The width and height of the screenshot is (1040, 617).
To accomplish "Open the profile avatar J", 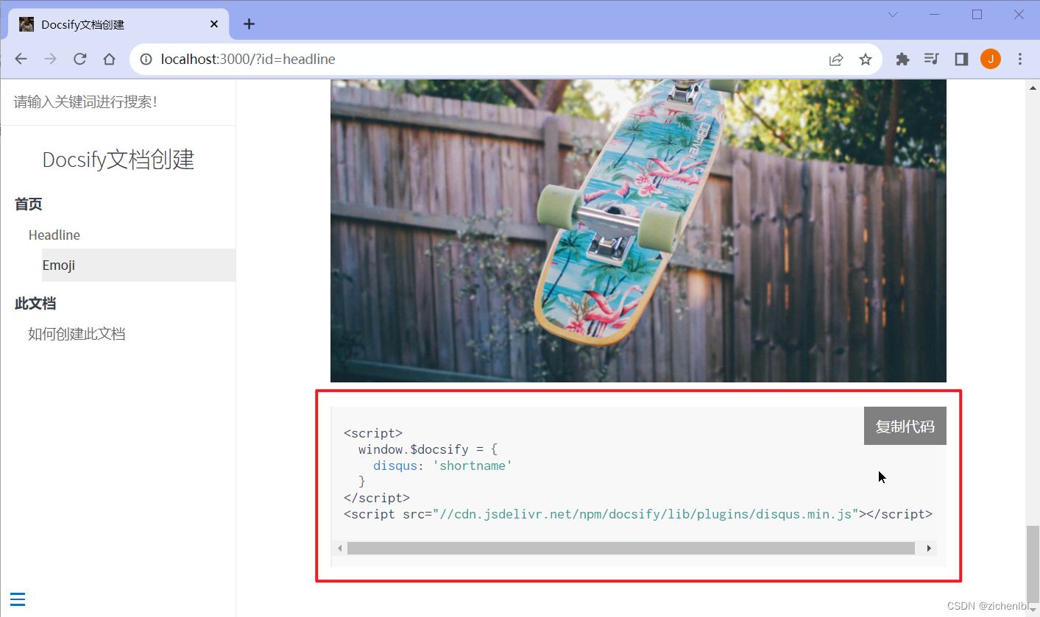I will tap(991, 60).
